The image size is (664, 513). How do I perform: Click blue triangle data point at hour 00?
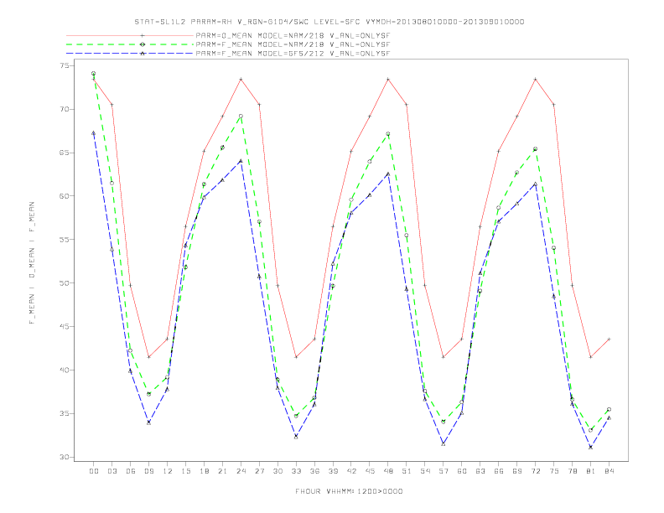(x=94, y=133)
